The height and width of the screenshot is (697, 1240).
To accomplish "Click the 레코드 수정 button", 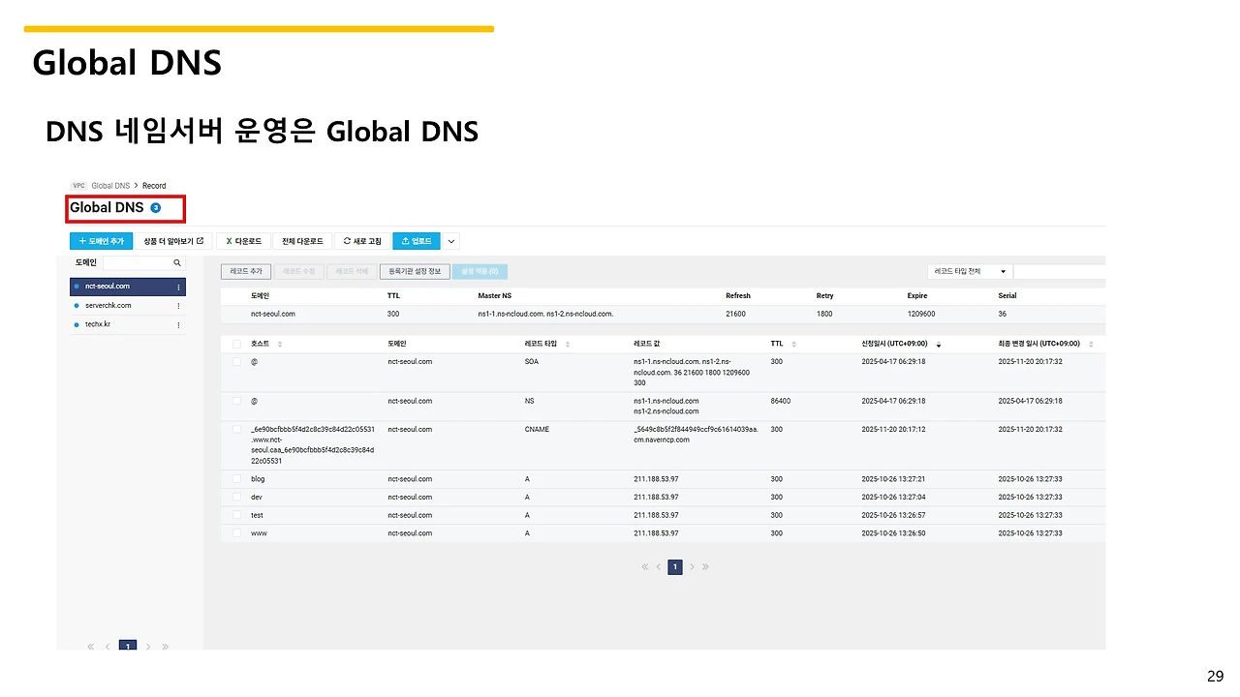I will tap(299, 272).
